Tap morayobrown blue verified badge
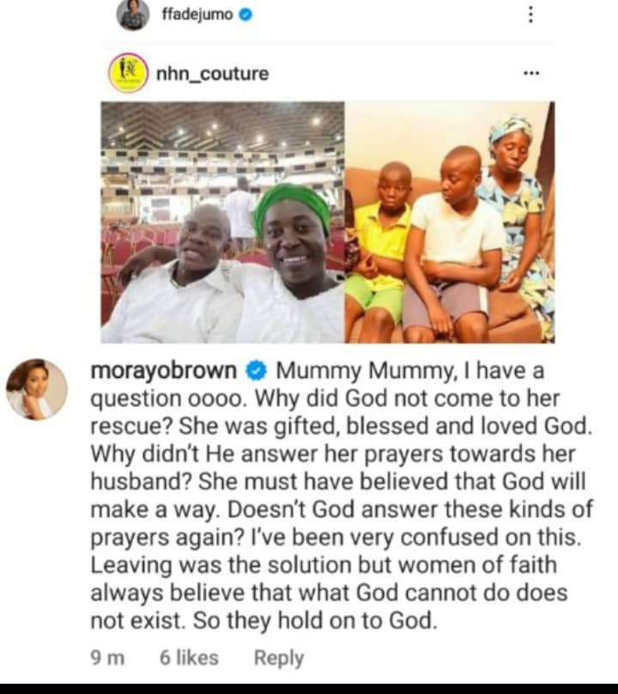This screenshot has height=694, width=618. [256, 370]
